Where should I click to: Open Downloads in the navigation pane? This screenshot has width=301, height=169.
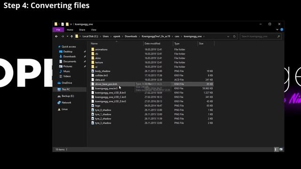70,56
